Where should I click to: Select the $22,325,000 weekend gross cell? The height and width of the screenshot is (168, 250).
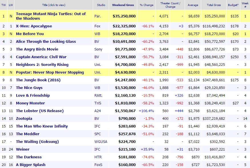[x=124, y=26]
